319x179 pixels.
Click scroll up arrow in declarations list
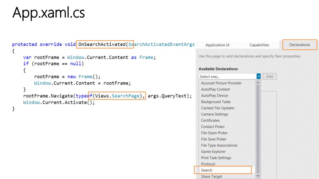click(258, 83)
